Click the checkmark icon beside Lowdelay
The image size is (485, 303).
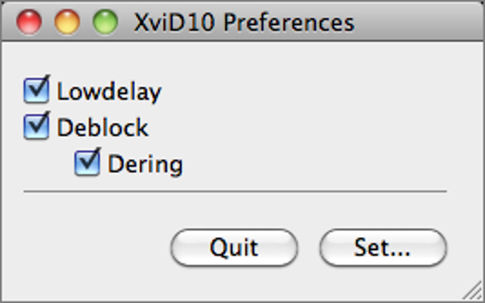click(37, 89)
